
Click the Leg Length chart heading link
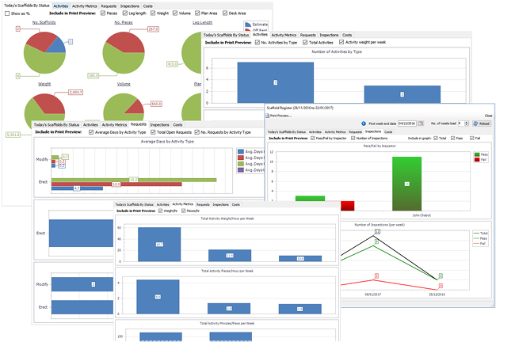(x=202, y=22)
